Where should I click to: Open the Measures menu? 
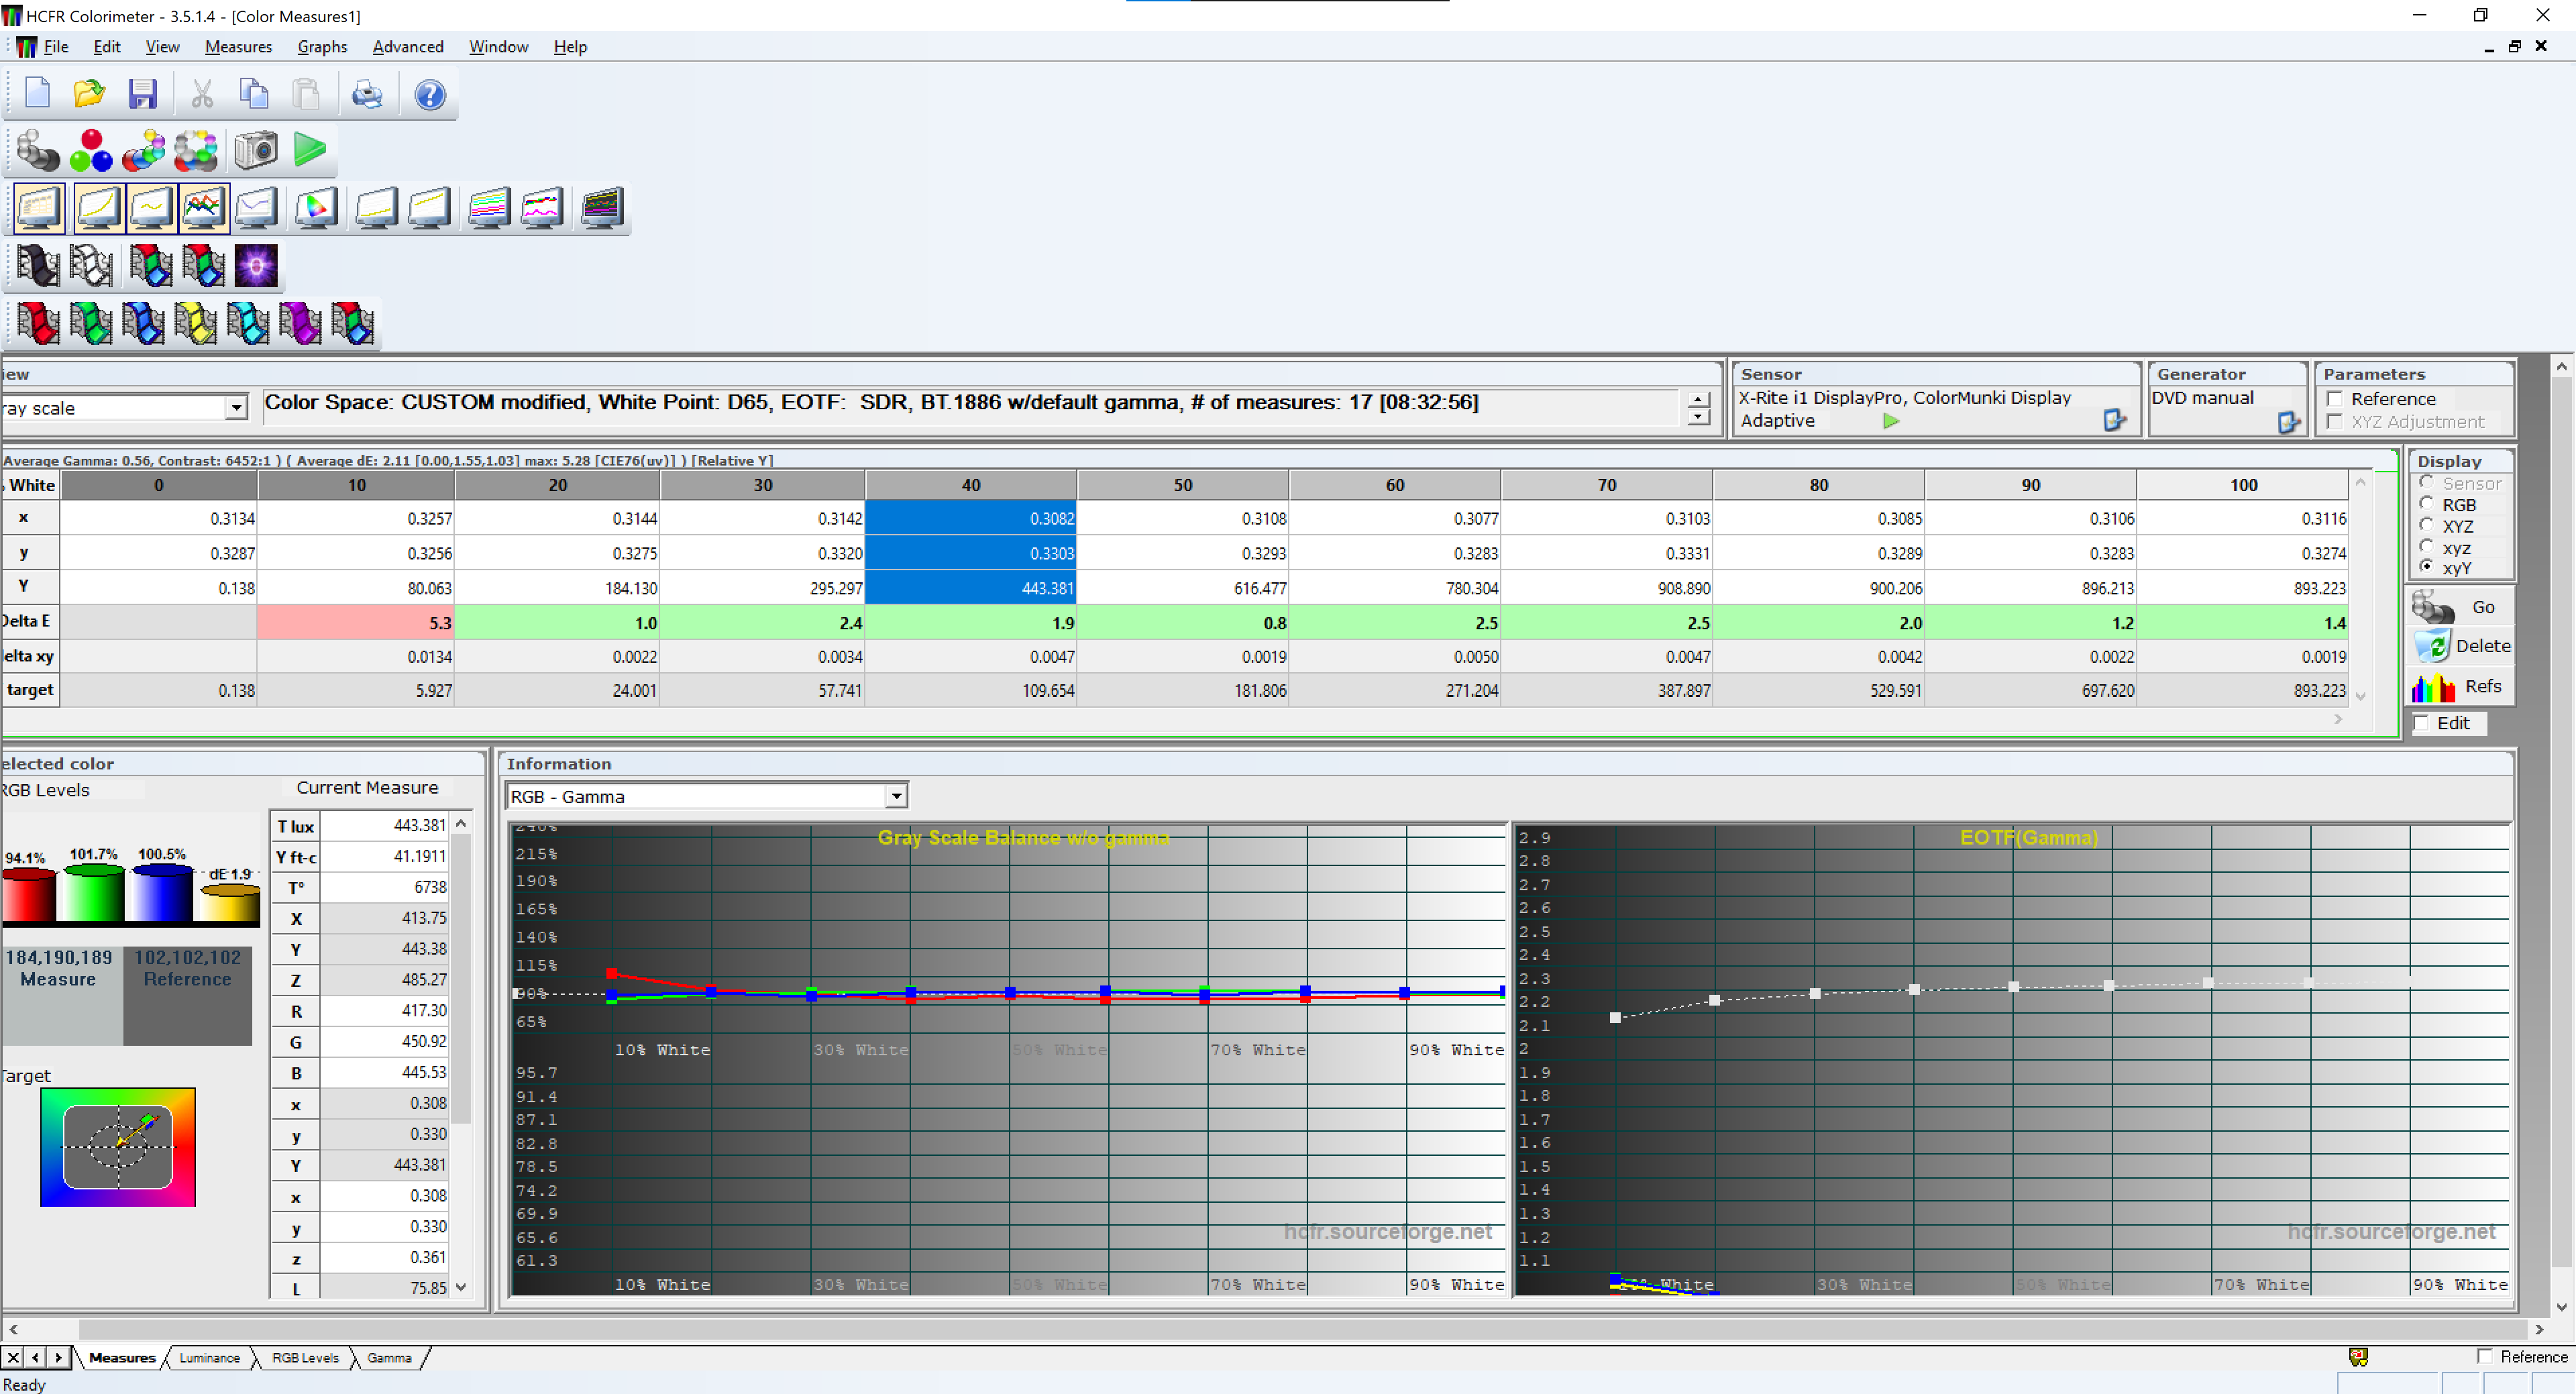click(x=238, y=47)
